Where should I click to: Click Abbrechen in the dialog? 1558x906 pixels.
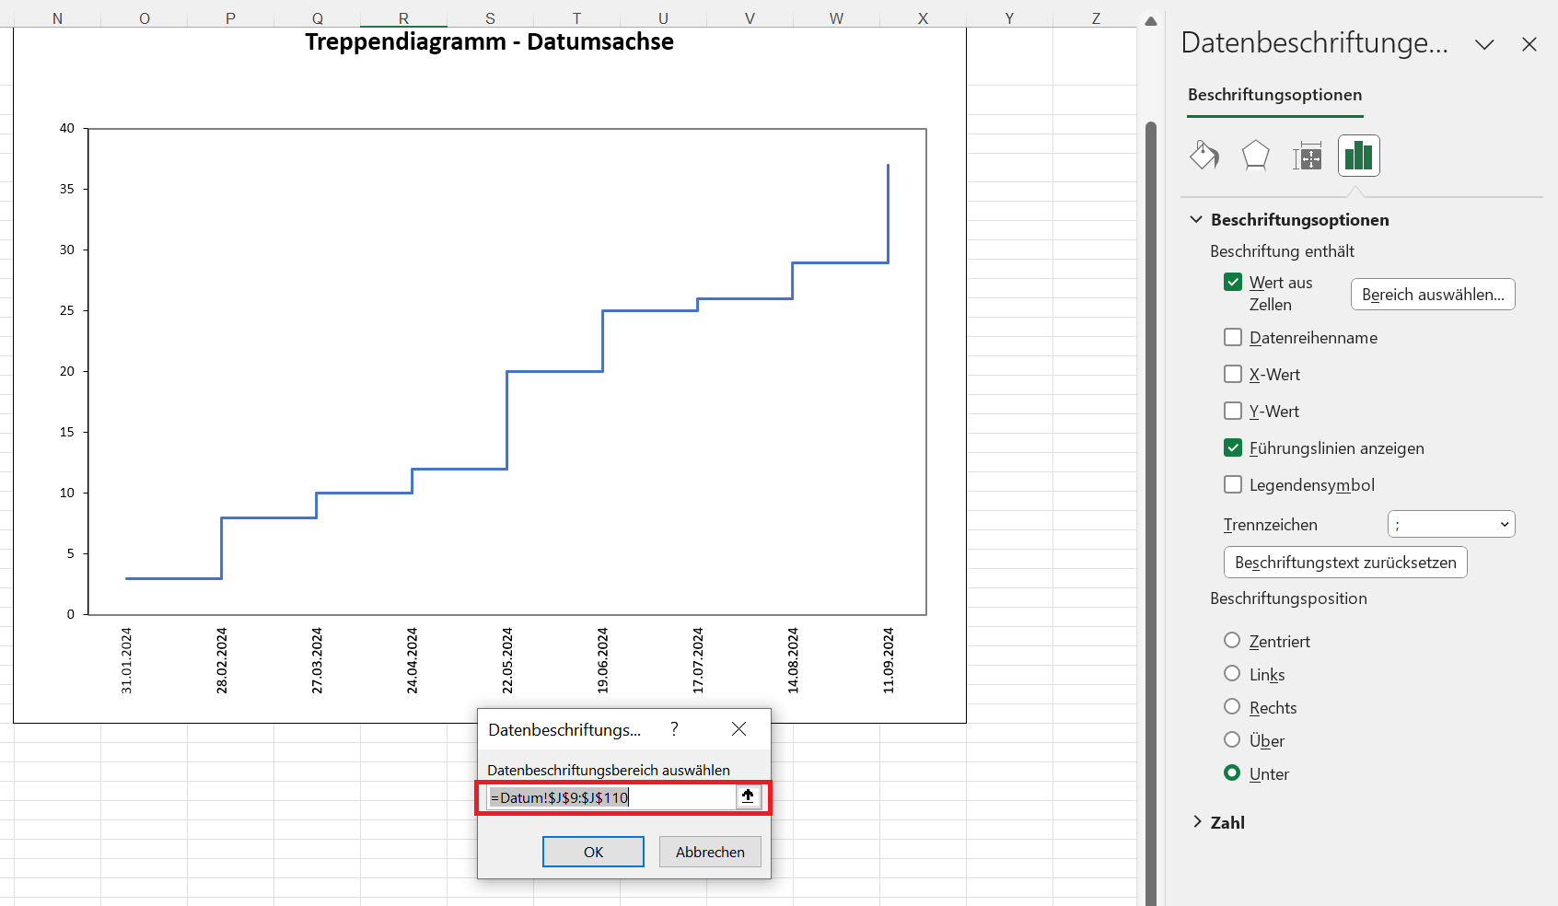click(710, 852)
